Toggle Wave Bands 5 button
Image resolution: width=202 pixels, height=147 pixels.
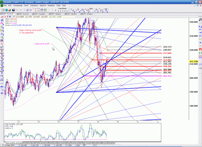click(65, 11)
